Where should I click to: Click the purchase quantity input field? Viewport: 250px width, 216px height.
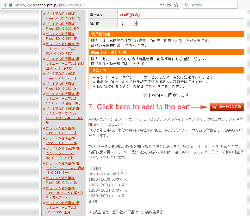click(x=128, y=23)
